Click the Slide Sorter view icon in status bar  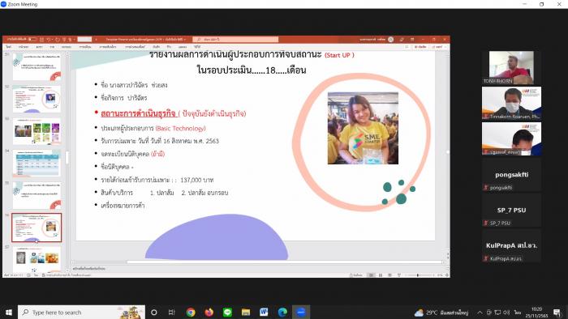[381, 275]
